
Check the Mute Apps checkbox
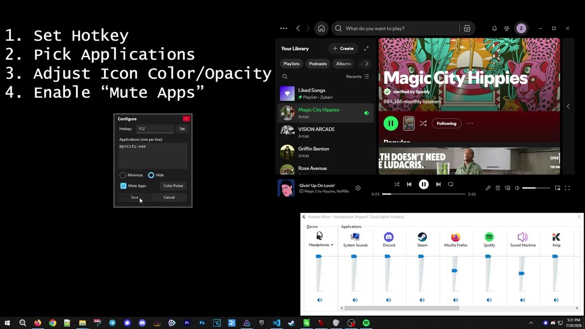[x=123, y=186]
